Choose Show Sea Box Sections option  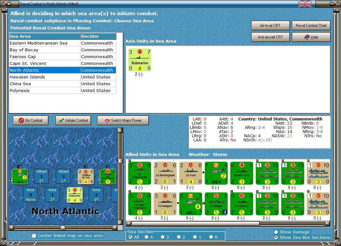point(276,238)
